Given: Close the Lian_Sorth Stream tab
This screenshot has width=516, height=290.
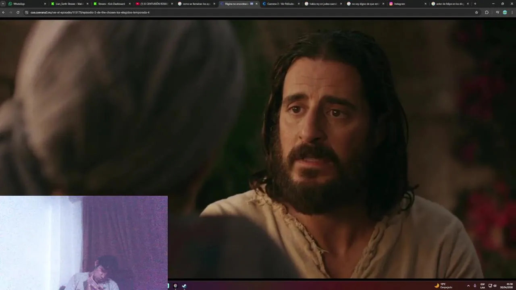Looking at the screenshot, I should click(x=87, y=4).
